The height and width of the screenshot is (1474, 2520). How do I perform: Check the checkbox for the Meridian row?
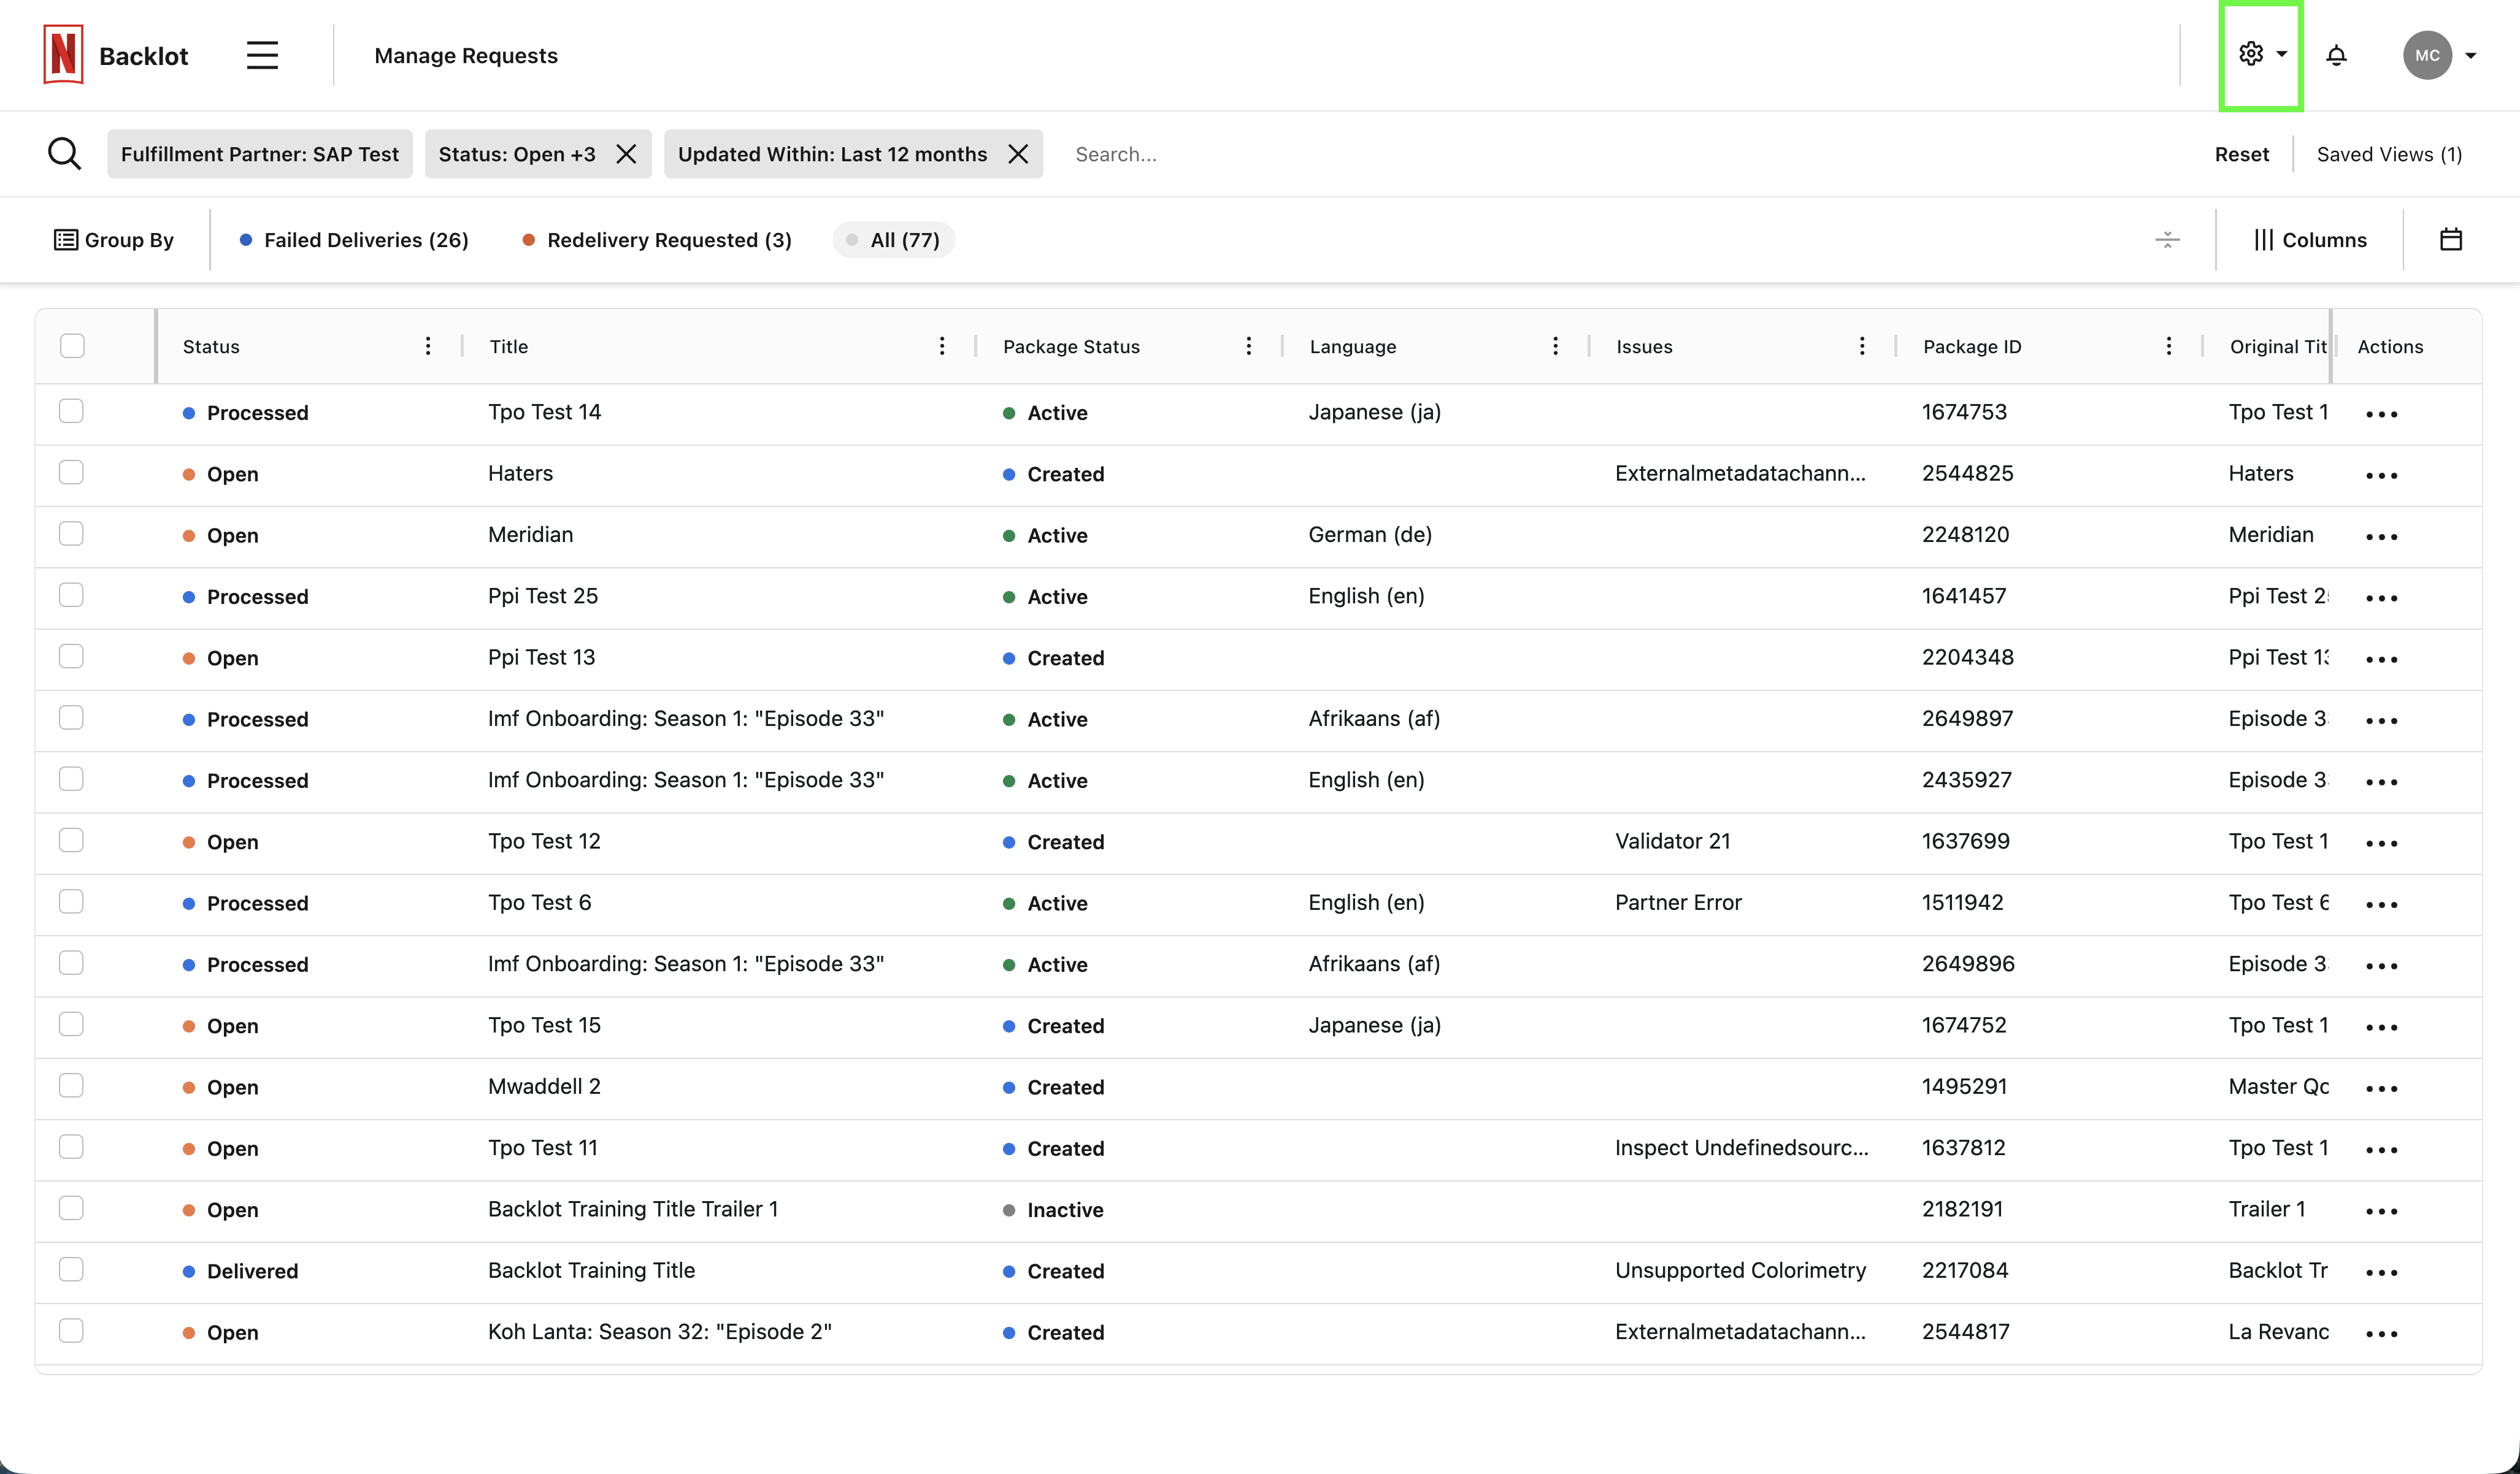[71, 533]
